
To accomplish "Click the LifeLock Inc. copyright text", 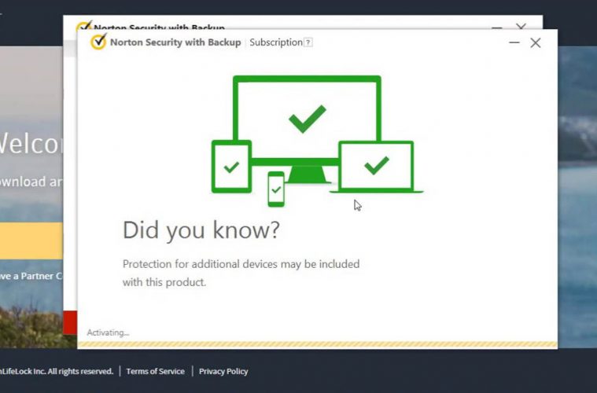I will pos(57,371).
